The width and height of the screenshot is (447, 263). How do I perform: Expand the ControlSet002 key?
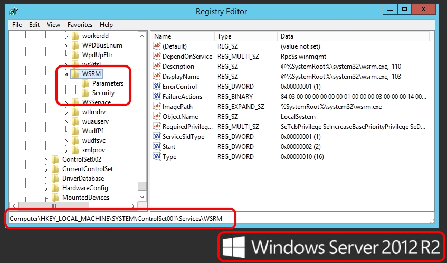[x=46, y=160]
